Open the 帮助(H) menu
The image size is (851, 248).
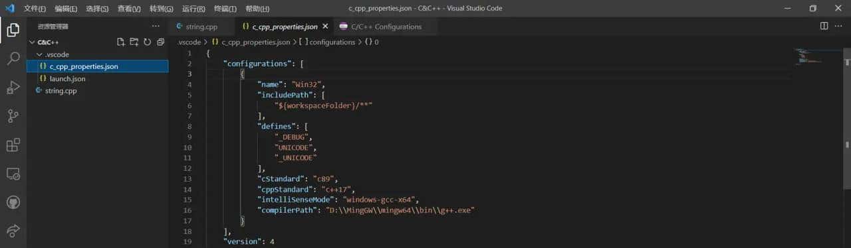tap(257, 9)
